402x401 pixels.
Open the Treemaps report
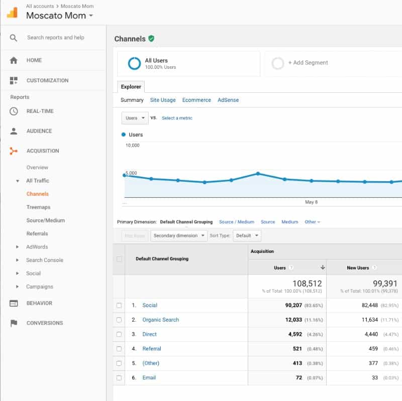click(x=39, y=207)
